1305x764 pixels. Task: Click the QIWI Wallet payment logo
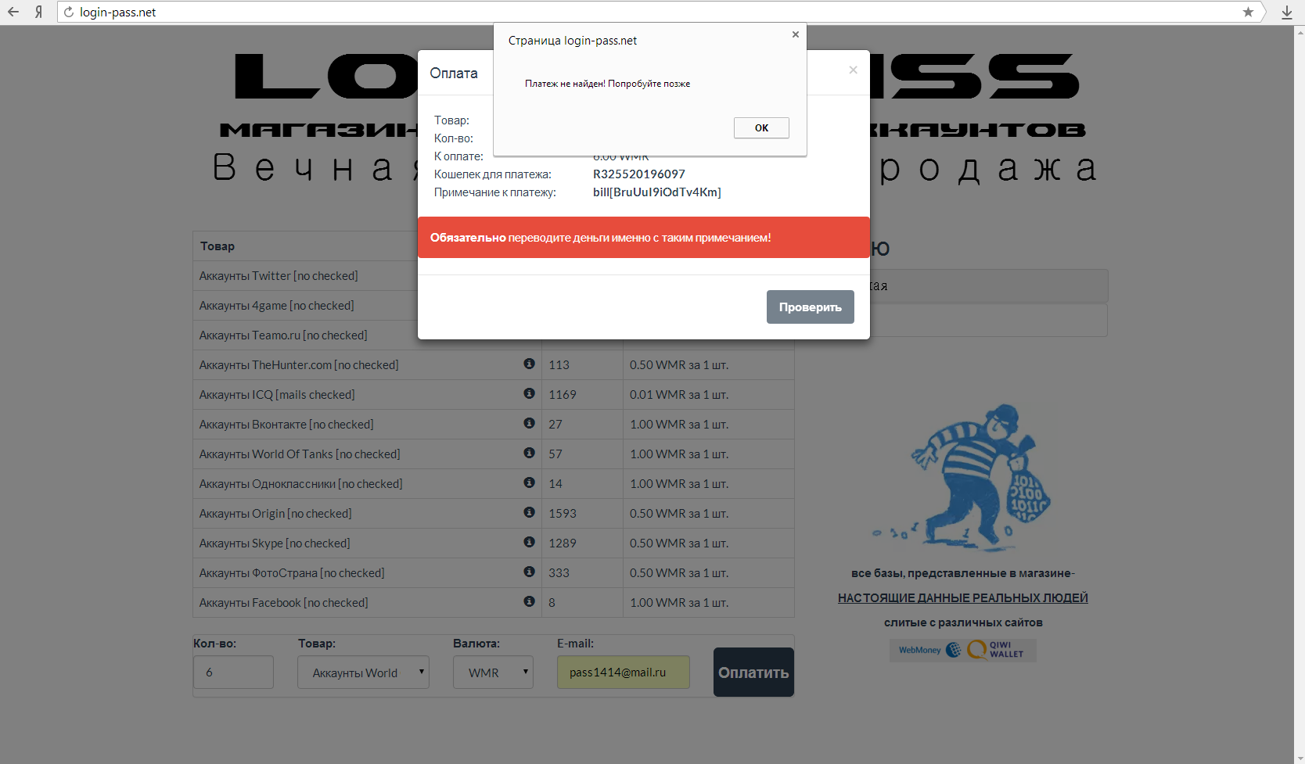click(996, 650)
